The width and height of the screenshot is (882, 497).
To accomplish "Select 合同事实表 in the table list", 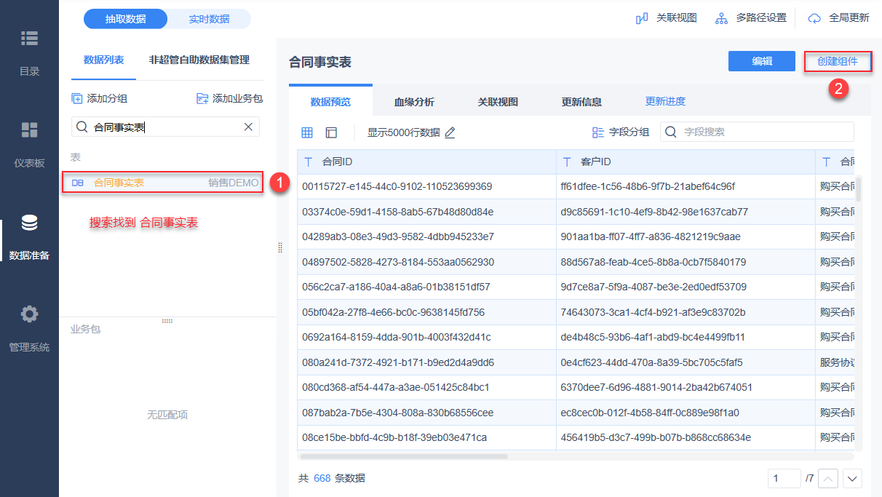I will (162, 183).
